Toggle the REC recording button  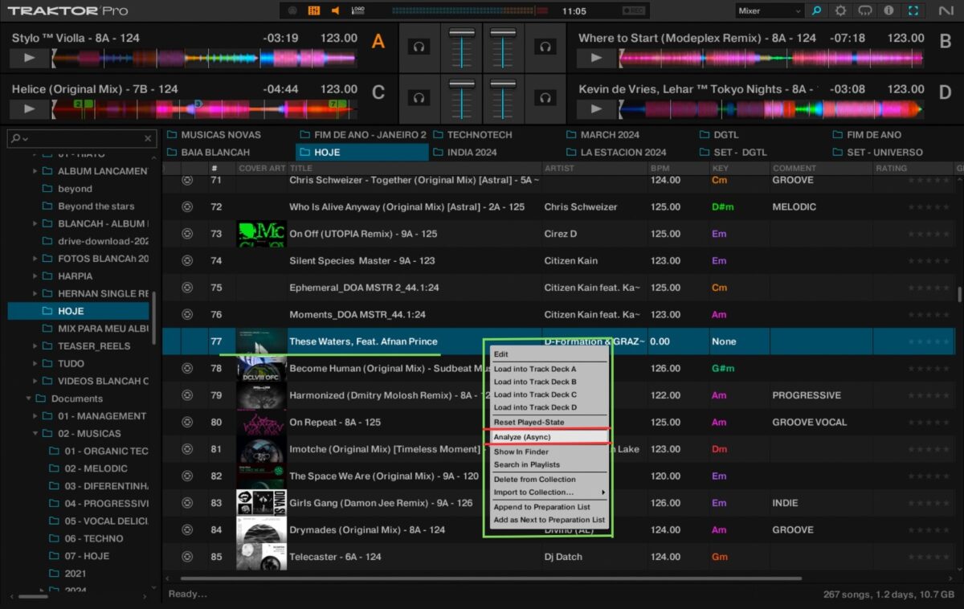(x=633, y=11)
